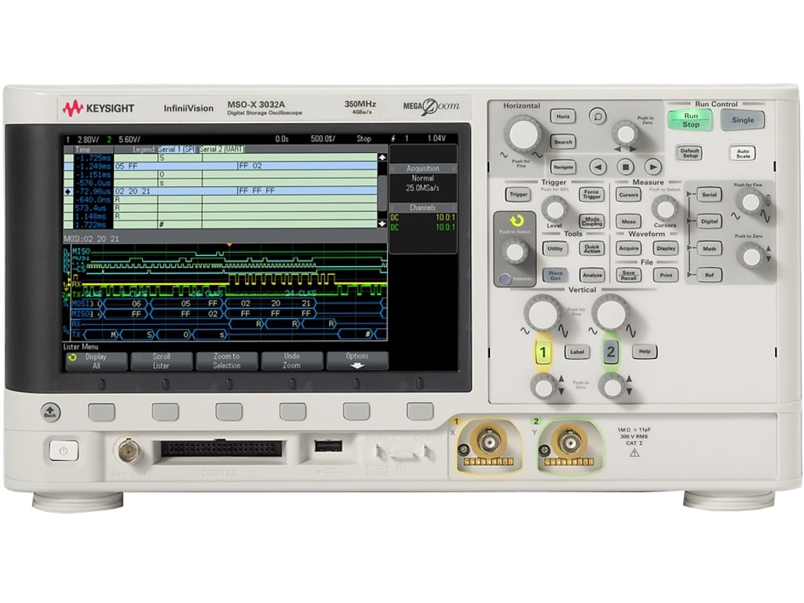Toggle the Ref waveform key
This screenshot has width=804, height=603.
click(710, 276)
